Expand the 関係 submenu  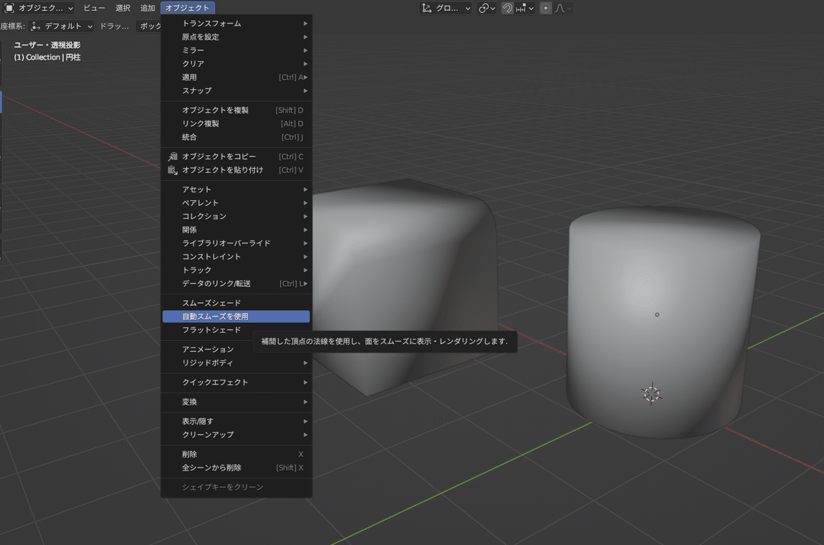pyautogui.click(x=236, y=230)
